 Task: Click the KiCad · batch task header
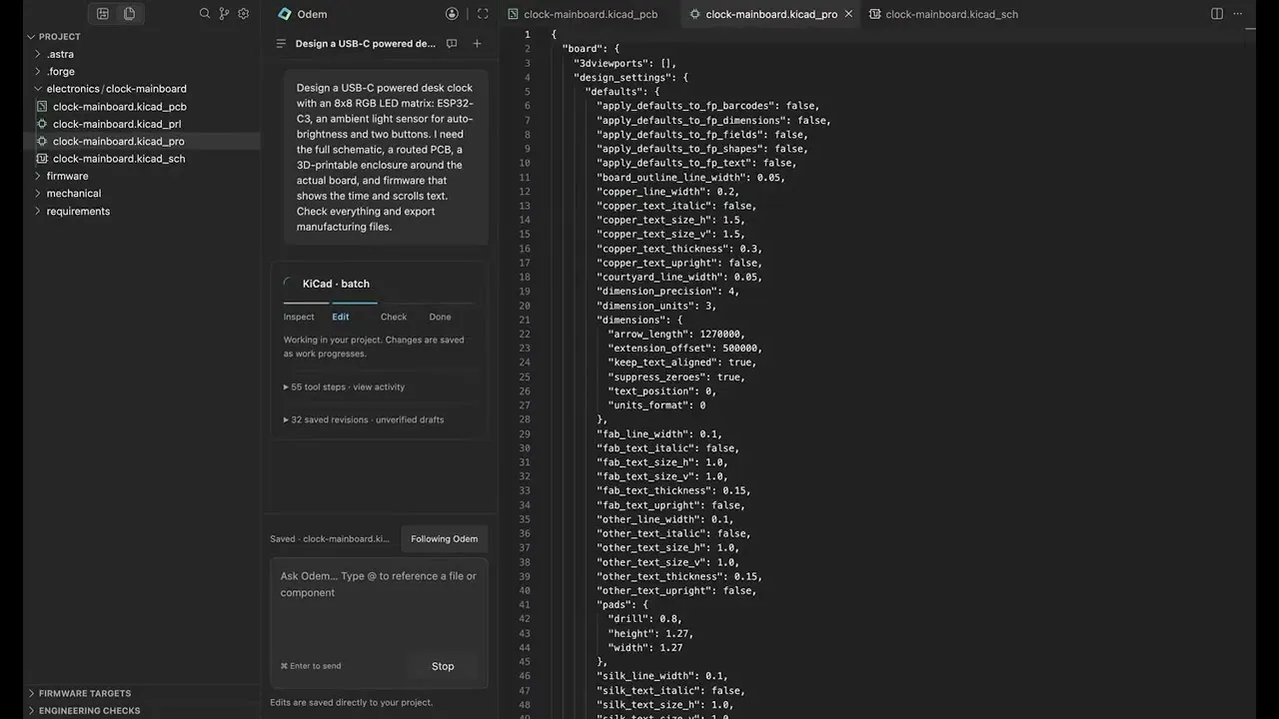(336, 284)
